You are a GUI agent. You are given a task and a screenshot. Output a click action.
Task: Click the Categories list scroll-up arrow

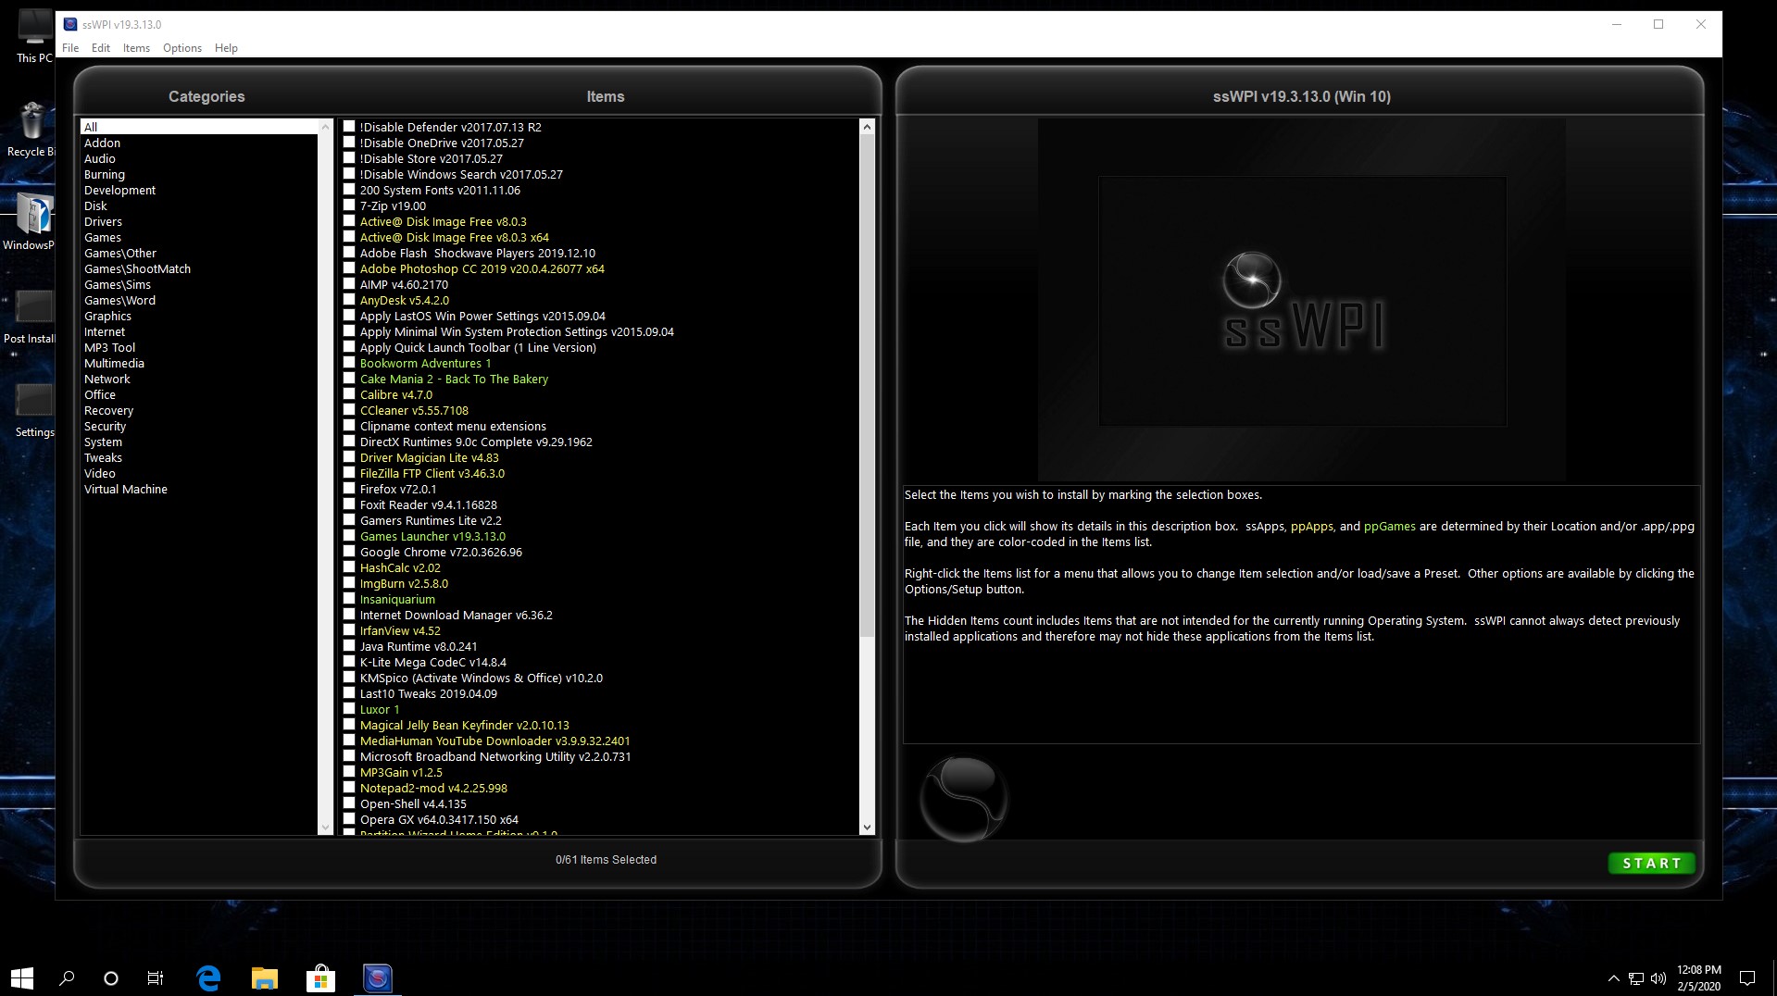[x=325, y=127]
